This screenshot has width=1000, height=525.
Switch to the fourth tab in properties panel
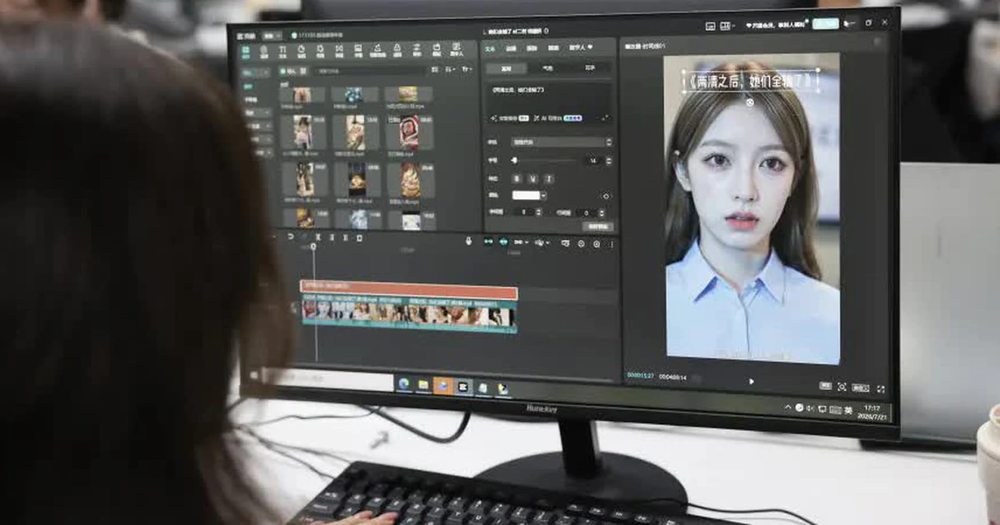tap(552, 48)
